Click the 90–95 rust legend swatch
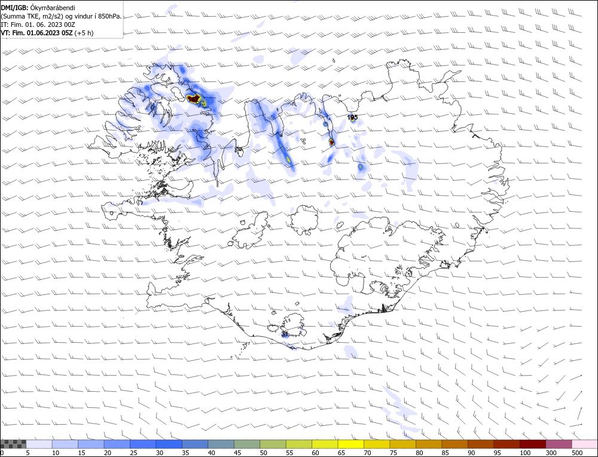 tap(481, 444)
